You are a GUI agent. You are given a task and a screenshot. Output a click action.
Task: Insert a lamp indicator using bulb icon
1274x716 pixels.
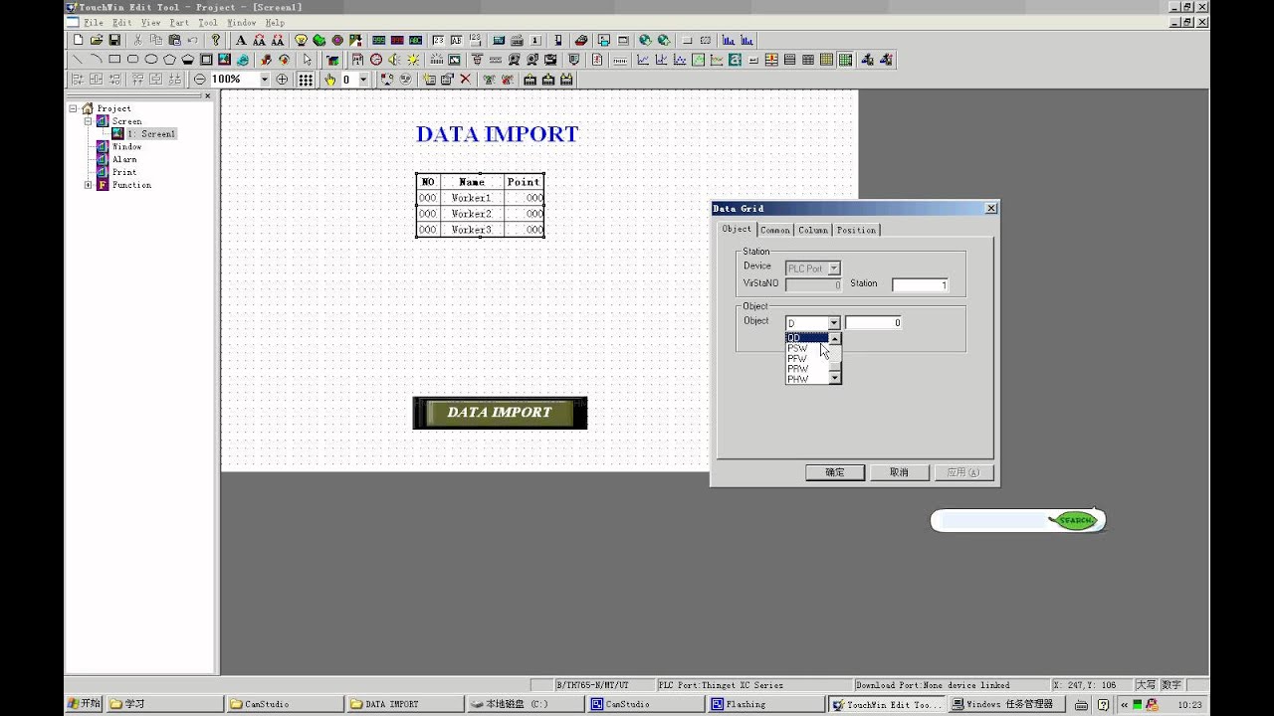click(x=301, y=40)
